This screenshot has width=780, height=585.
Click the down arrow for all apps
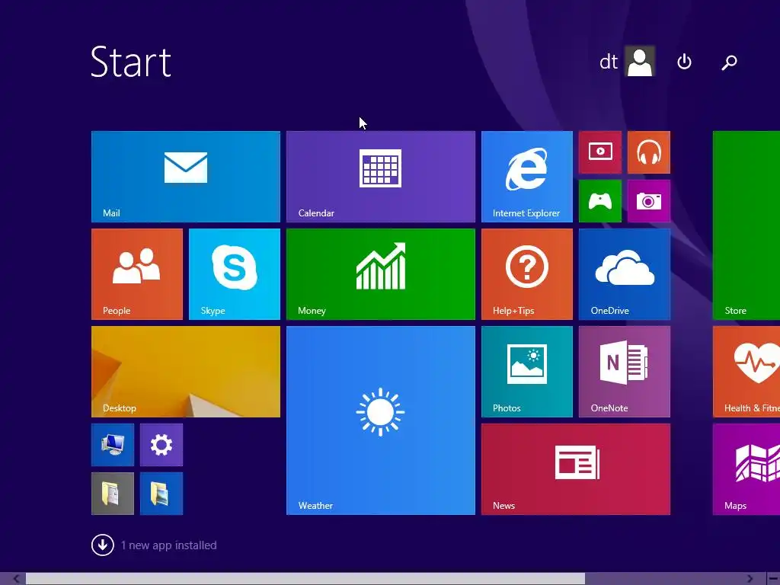103,545
